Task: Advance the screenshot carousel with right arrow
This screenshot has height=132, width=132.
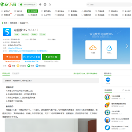Action: pyautogui.click(x=127, y=46)
